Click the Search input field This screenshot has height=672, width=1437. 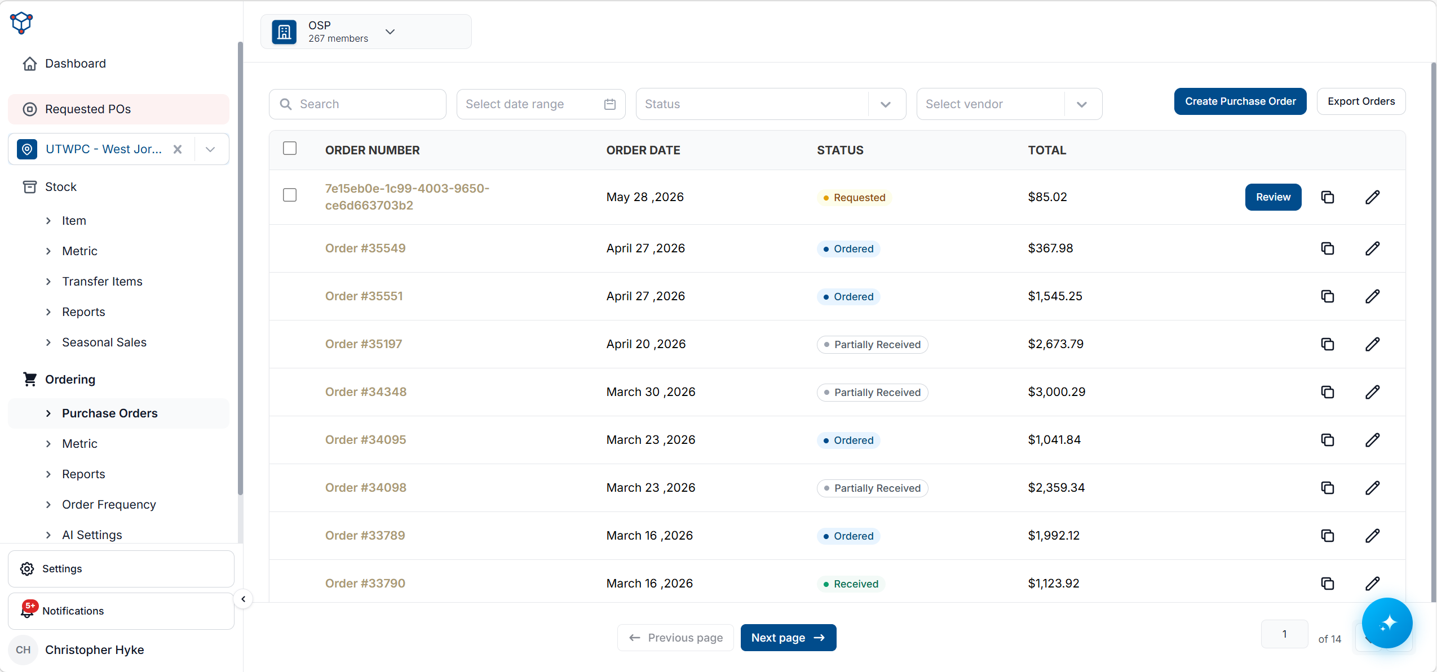click(x=357, y=104)
